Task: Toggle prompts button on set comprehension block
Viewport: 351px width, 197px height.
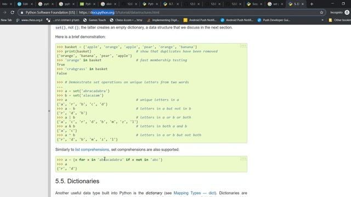Action: tap(244, 158)
